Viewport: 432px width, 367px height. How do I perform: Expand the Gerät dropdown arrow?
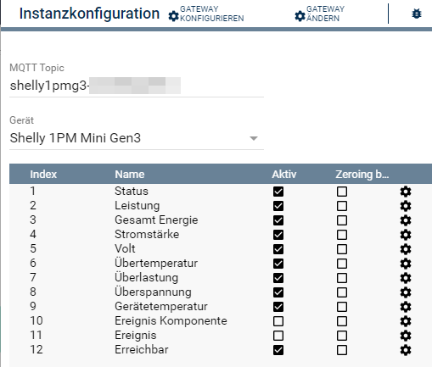254,138
